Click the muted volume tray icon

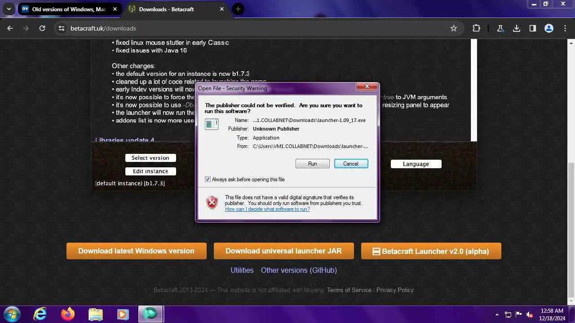530,314
